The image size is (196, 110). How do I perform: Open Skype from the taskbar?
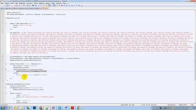60,108
